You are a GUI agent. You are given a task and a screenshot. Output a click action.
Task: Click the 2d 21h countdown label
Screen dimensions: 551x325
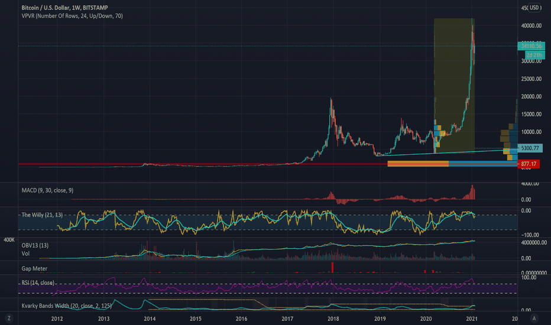coord(534,55)
